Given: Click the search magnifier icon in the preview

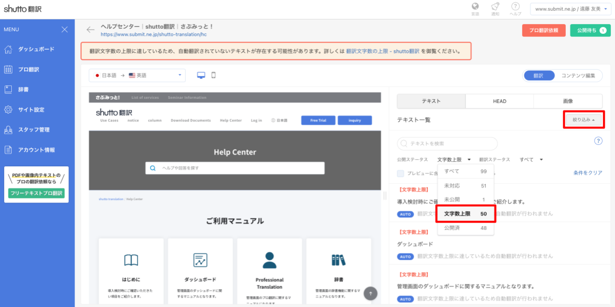Looking at the screenshot, I should (x=153, y=168).
